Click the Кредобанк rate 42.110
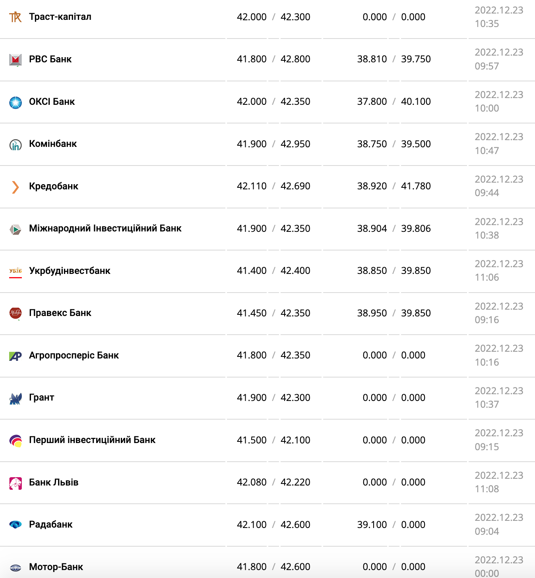Image resolution: width=535 pixels, height=578 pixels. [252, 186]
